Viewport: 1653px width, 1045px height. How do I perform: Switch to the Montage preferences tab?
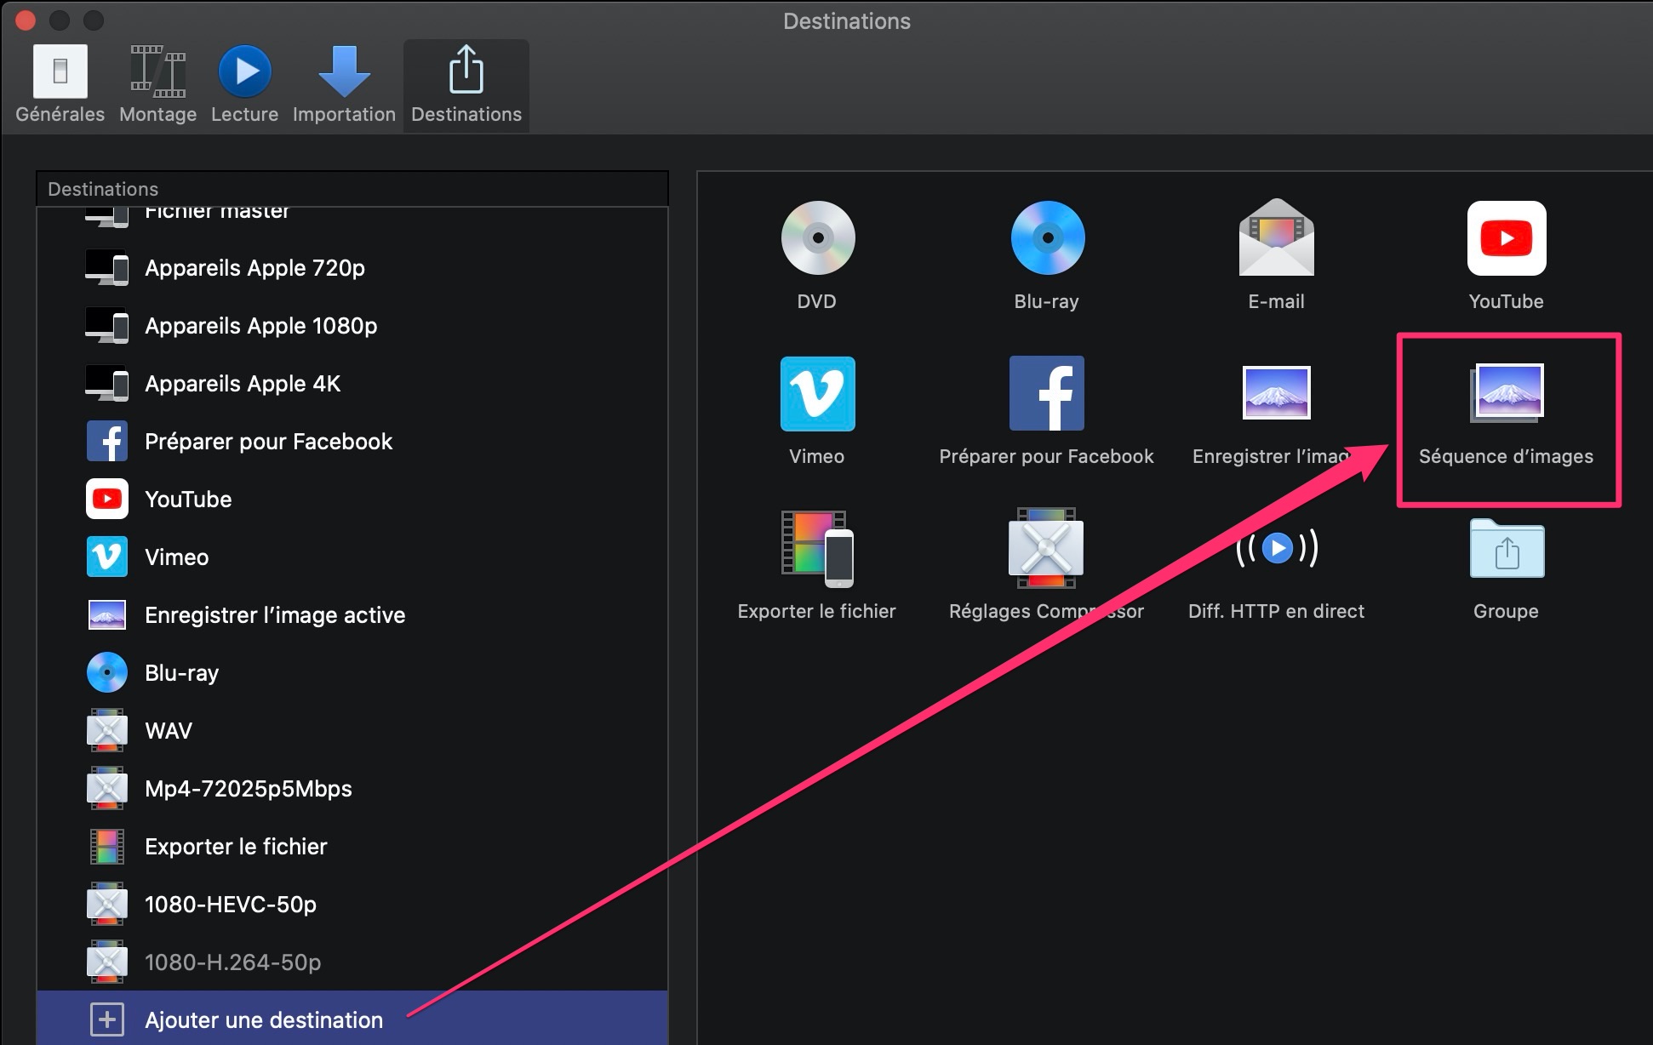coord(157,85)
